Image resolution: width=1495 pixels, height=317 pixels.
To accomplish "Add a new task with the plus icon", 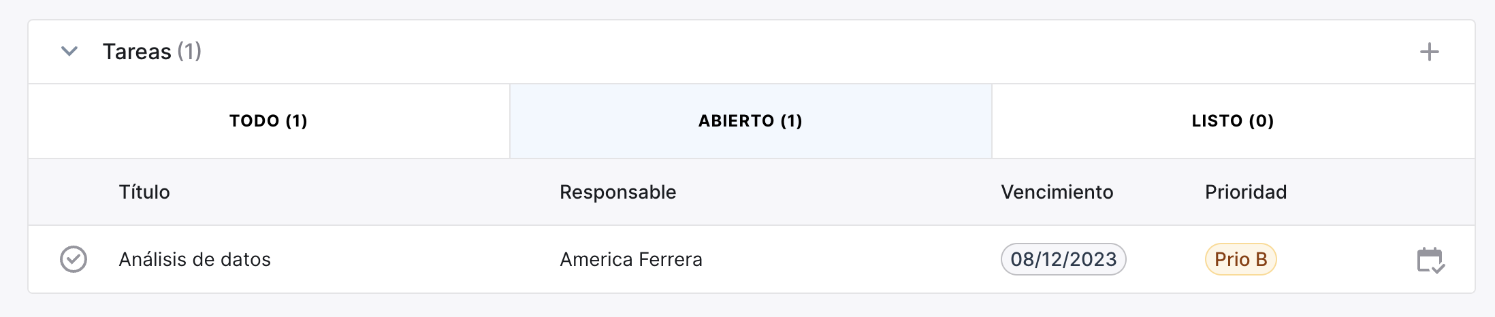I will point(1429,52).
